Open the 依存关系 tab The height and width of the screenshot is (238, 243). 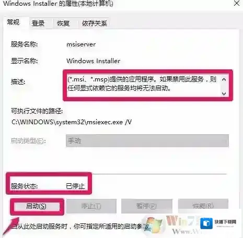pos(95,23)
